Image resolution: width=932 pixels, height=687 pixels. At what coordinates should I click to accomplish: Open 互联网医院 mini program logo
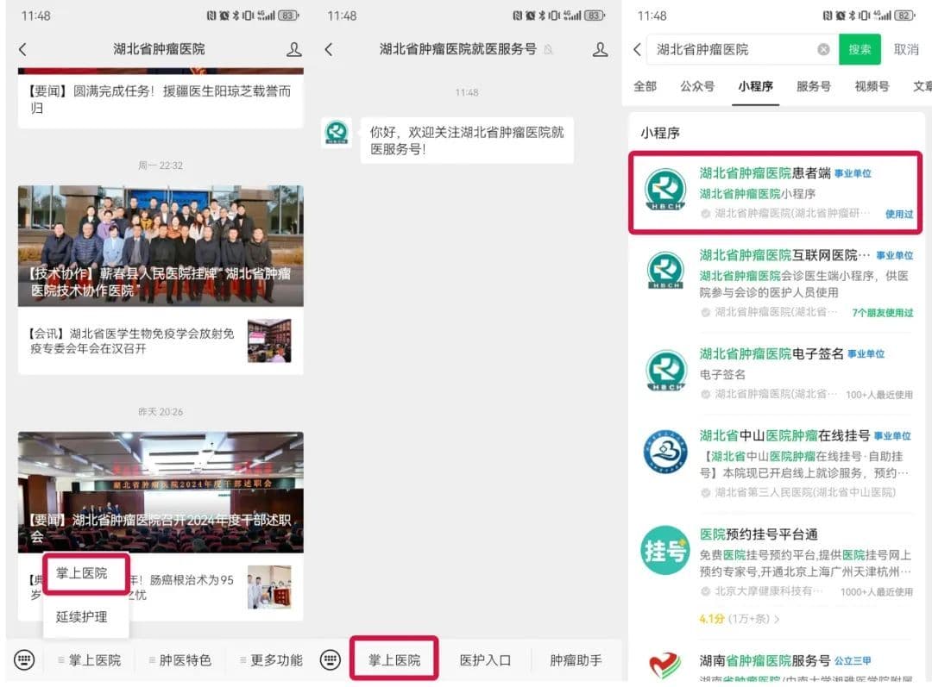[x=665, y=271]
